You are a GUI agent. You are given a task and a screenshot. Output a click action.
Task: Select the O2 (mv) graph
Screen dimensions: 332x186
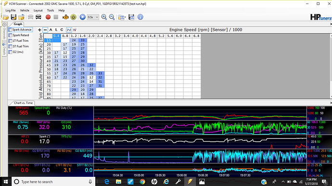16,52
